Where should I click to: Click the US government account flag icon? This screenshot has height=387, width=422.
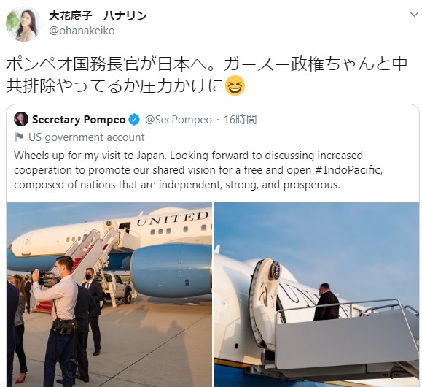point(19,137)
